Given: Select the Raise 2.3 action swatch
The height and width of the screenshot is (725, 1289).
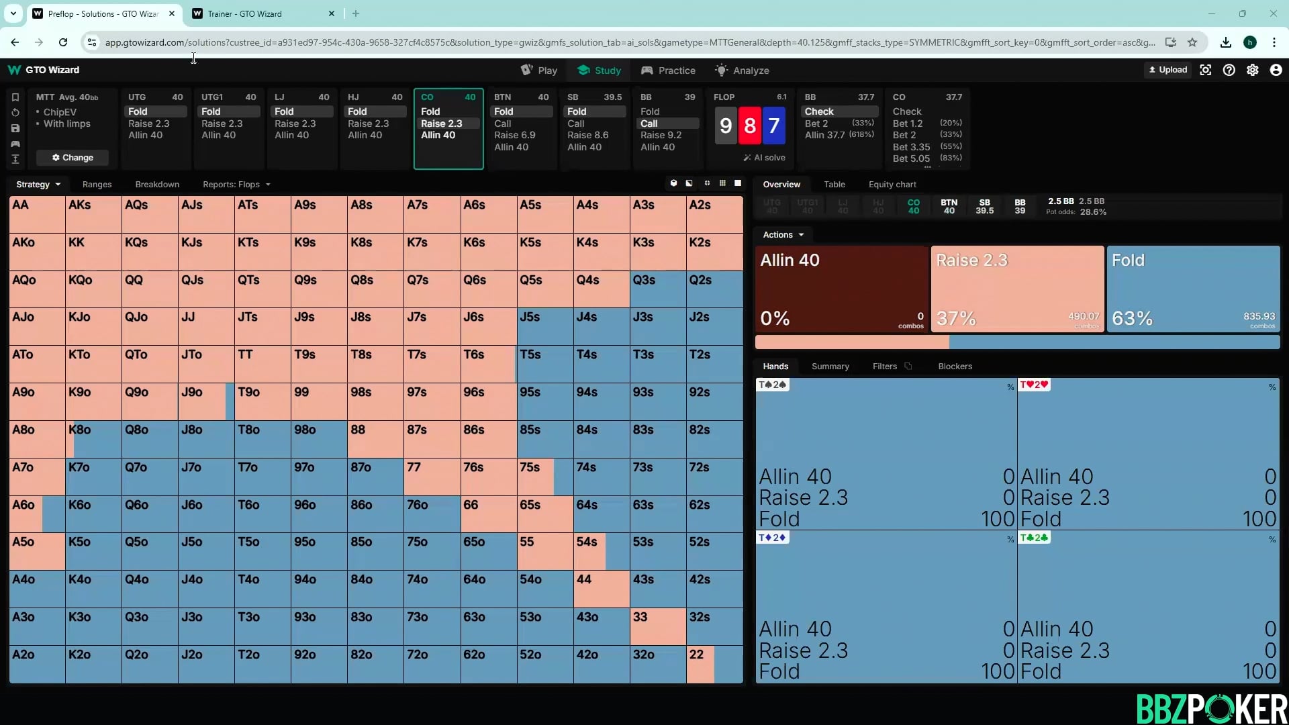Looking at the screenshot, I should pyautogui.click(x=1017, y=289).
